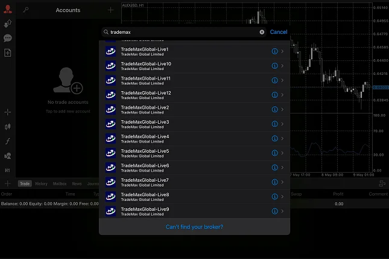Tap to add new account text
Screen dimensions: 389x259
pos(68,111)
